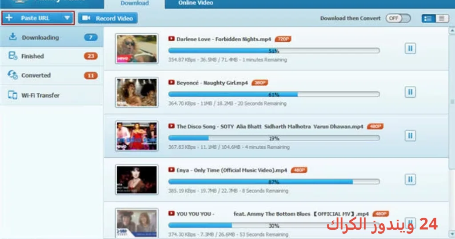Click the Beyoncé Naughty Girl thumbnail
Screen dimensions: 455x239
pyautogui.click(x=137, y=92)
